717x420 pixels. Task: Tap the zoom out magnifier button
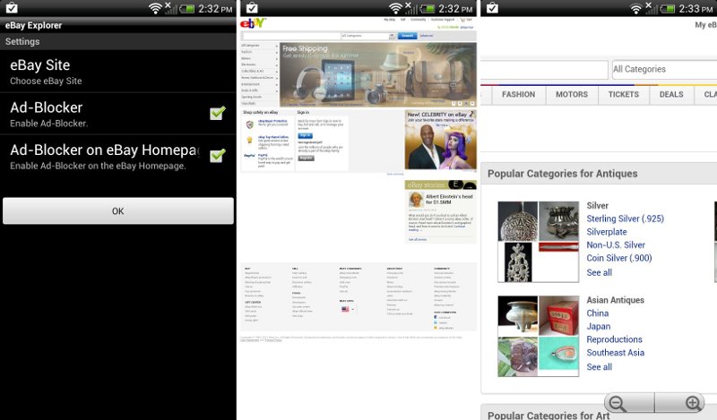617,403
